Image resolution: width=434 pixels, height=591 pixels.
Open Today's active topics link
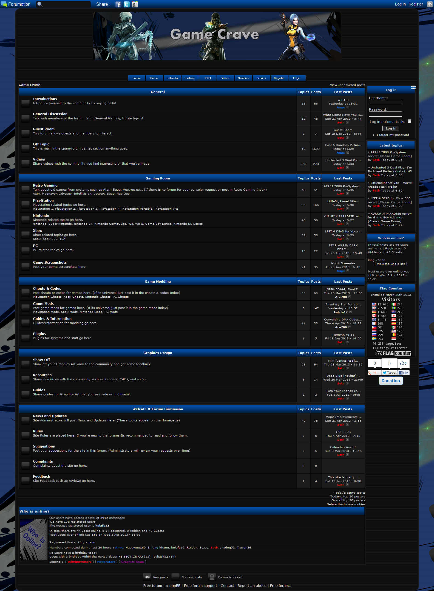tap(350, 493)
